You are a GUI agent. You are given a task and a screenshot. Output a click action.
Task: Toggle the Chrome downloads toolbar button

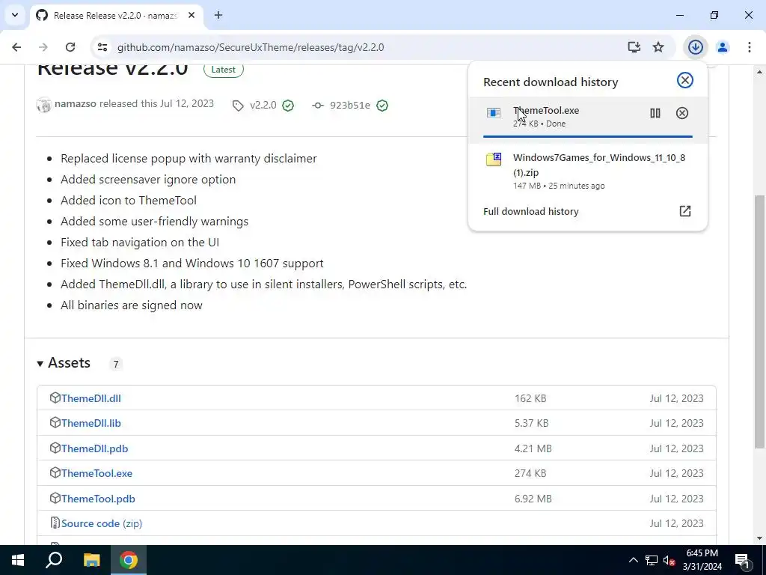click(696, 47)
